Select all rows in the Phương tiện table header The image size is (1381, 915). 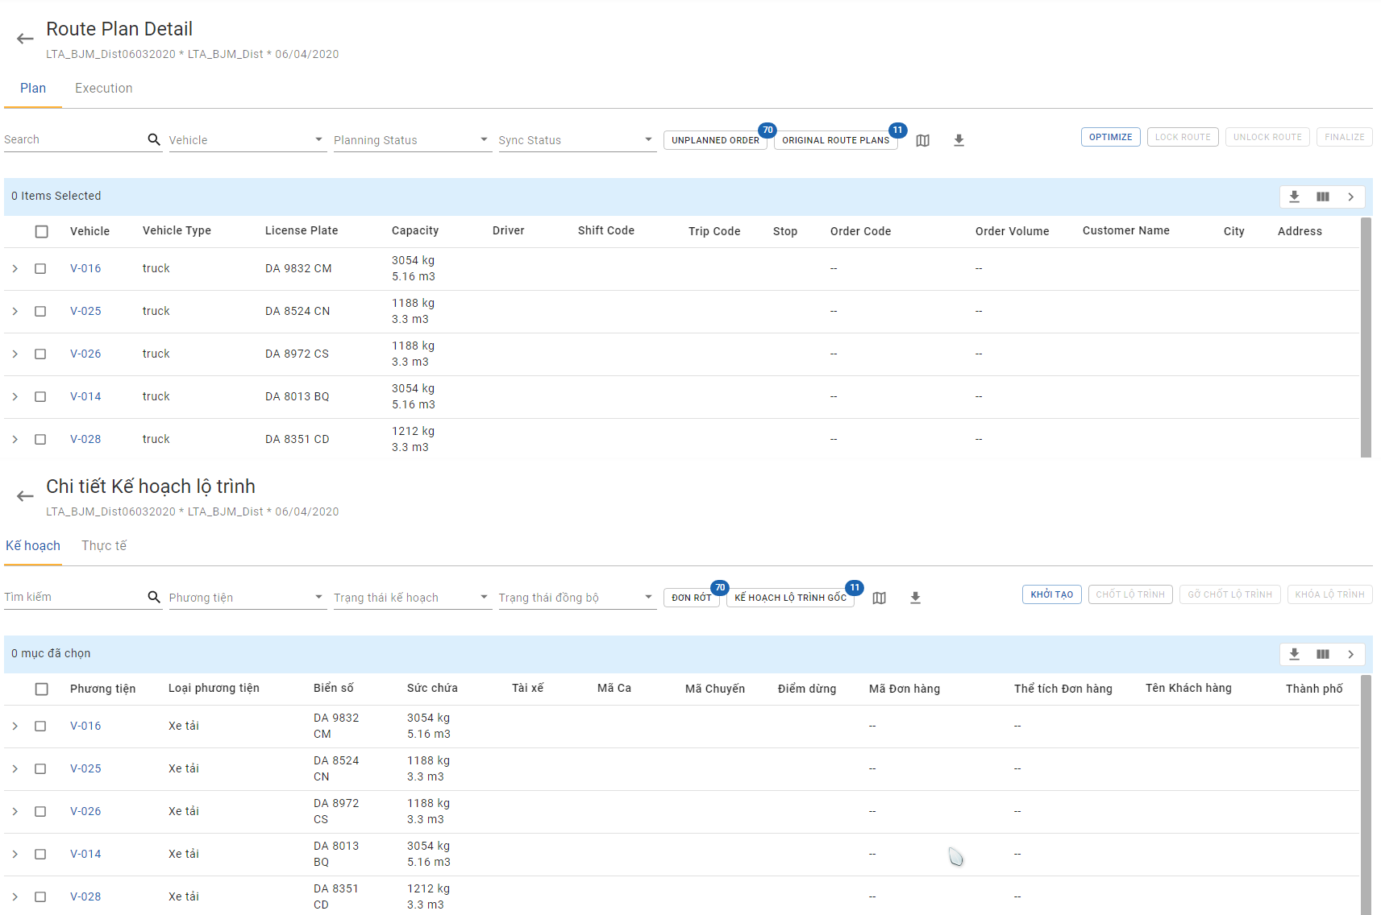point(42,689)
